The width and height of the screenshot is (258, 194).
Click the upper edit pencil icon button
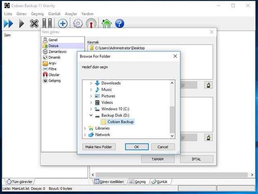click(208, 85)
